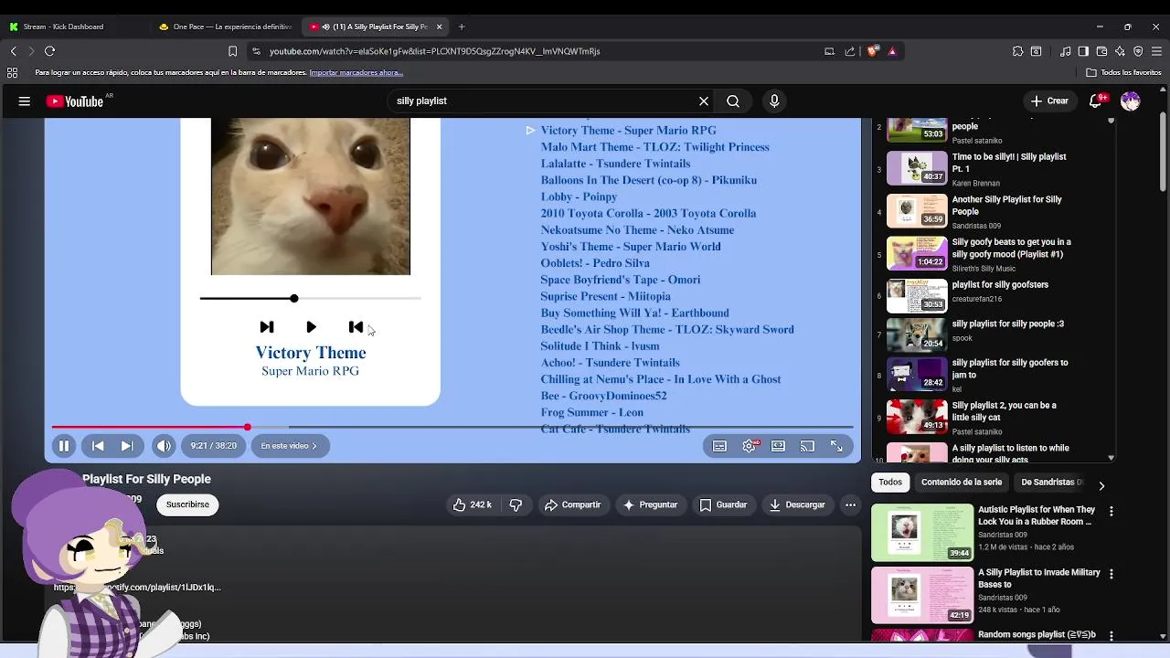The height and width of the screenshot is (658, 1170).
Task: Open options for Silly Playlist to Invade Military
Action: click(1111, 574)
